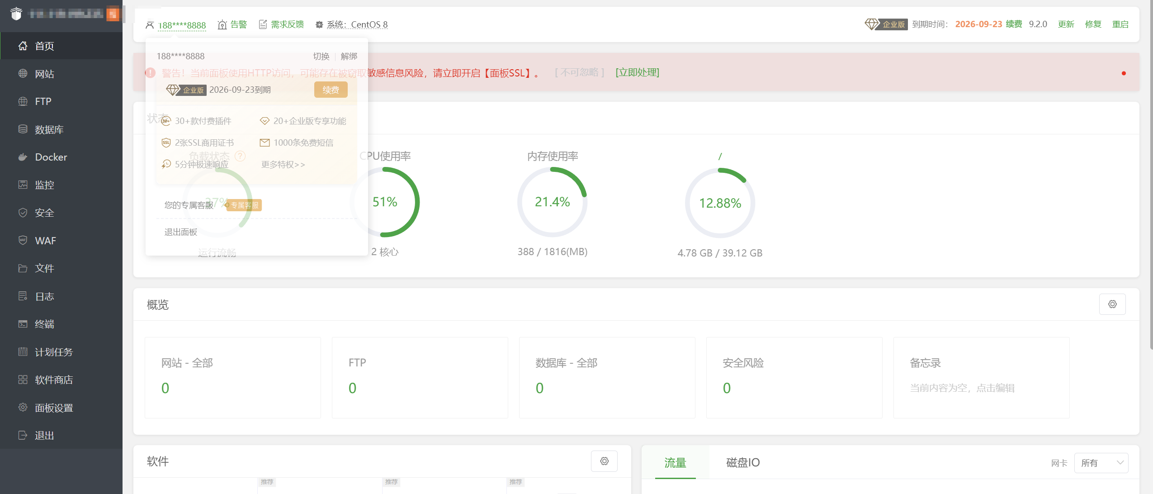Click 切换 in the account popup

321,56
